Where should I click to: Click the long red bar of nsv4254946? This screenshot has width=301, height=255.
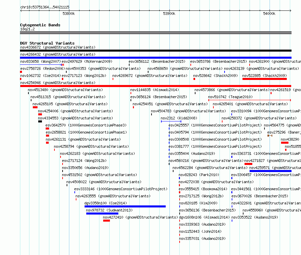(156, 86)
